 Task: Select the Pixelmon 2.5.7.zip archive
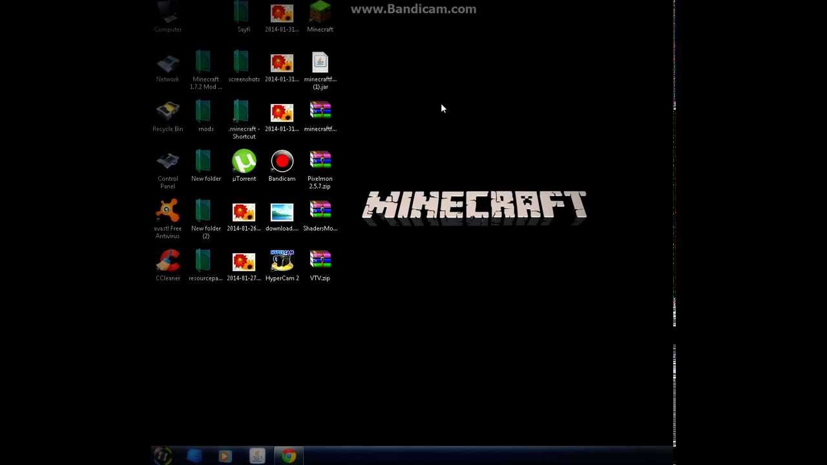click(x=320, y=170)
